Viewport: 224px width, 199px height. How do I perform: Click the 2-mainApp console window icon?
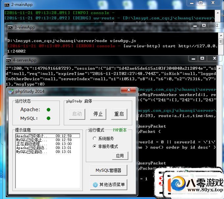click(7, 5)
